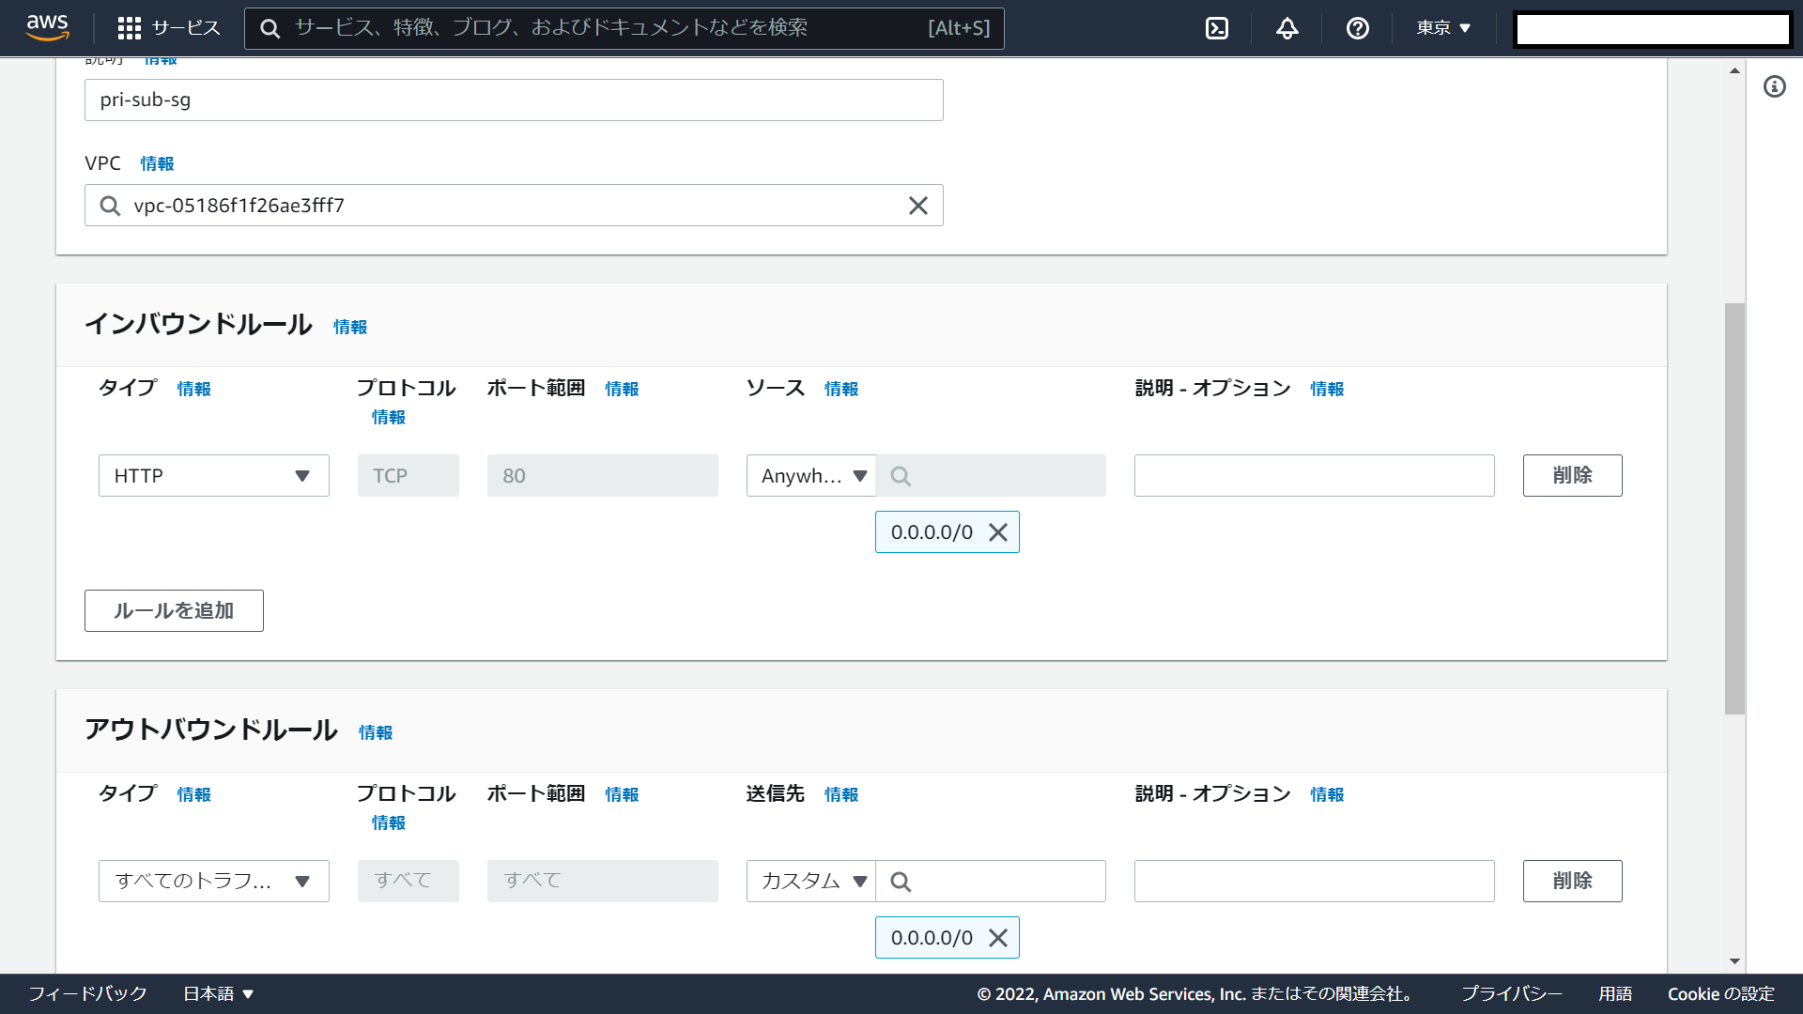
Task: Clear the VPC field with X icon
Action: pos(917,206)
